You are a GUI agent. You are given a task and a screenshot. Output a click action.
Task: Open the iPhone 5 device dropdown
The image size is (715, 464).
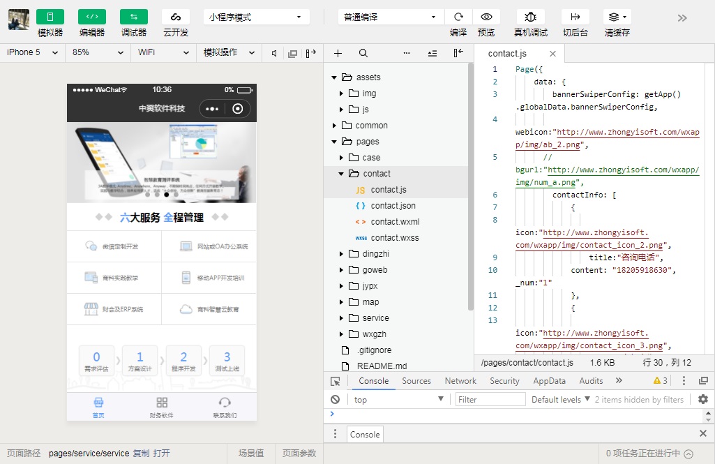coord(32,52)
